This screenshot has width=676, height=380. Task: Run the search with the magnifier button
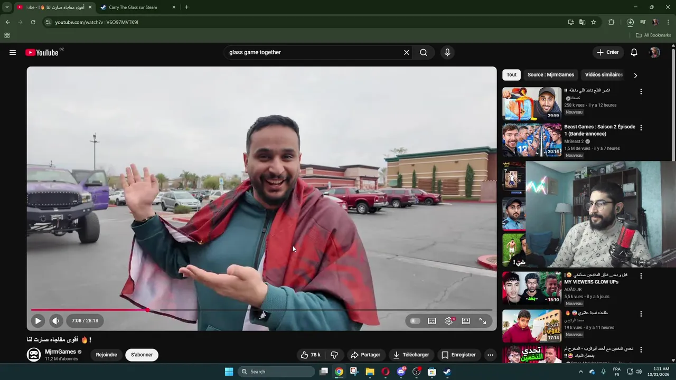pyautogui.click(x=424, y=52)
